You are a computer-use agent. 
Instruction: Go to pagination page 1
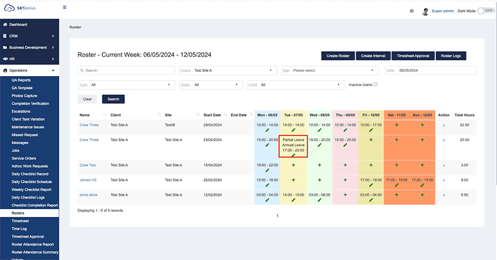[277, 216]
